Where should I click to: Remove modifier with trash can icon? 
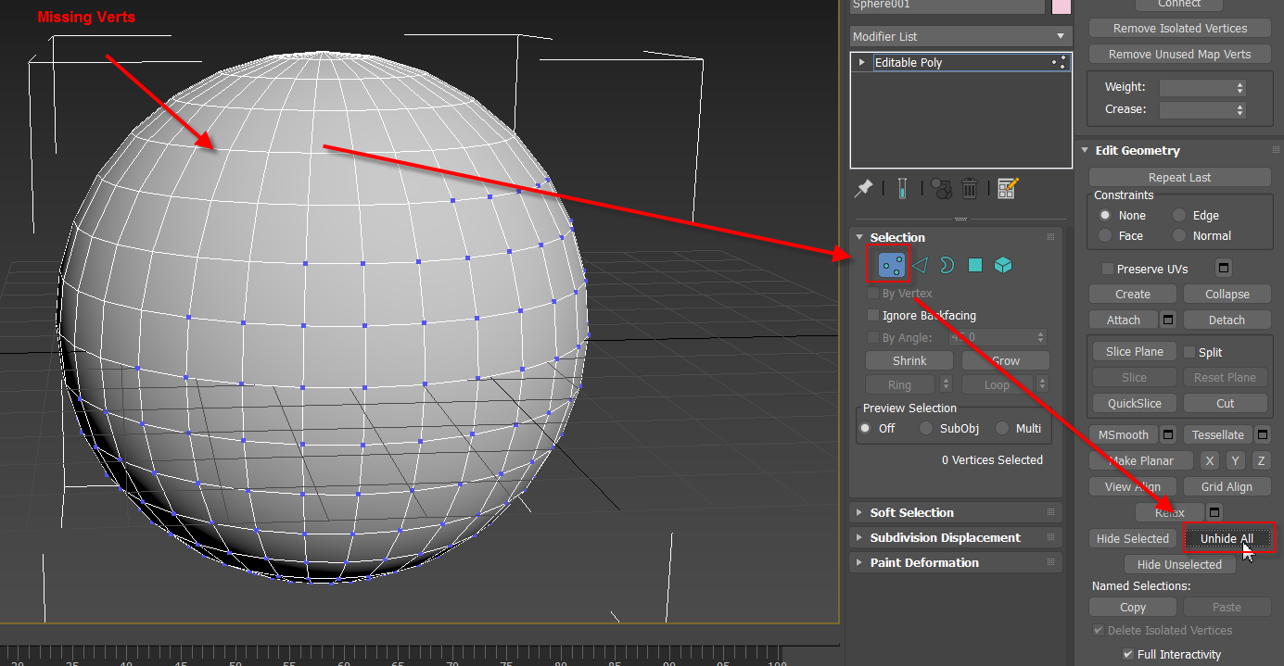tap(970, 189)
